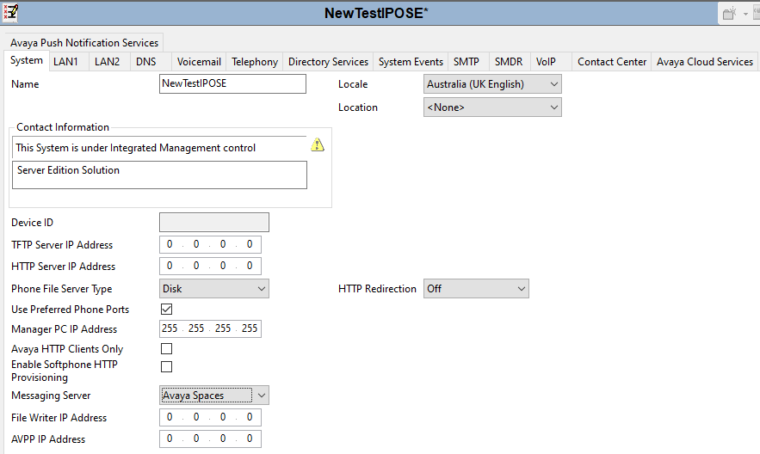
Task: Uncheck Use Preferred Phone Ports checkbox
Action: tap(166, 309)
